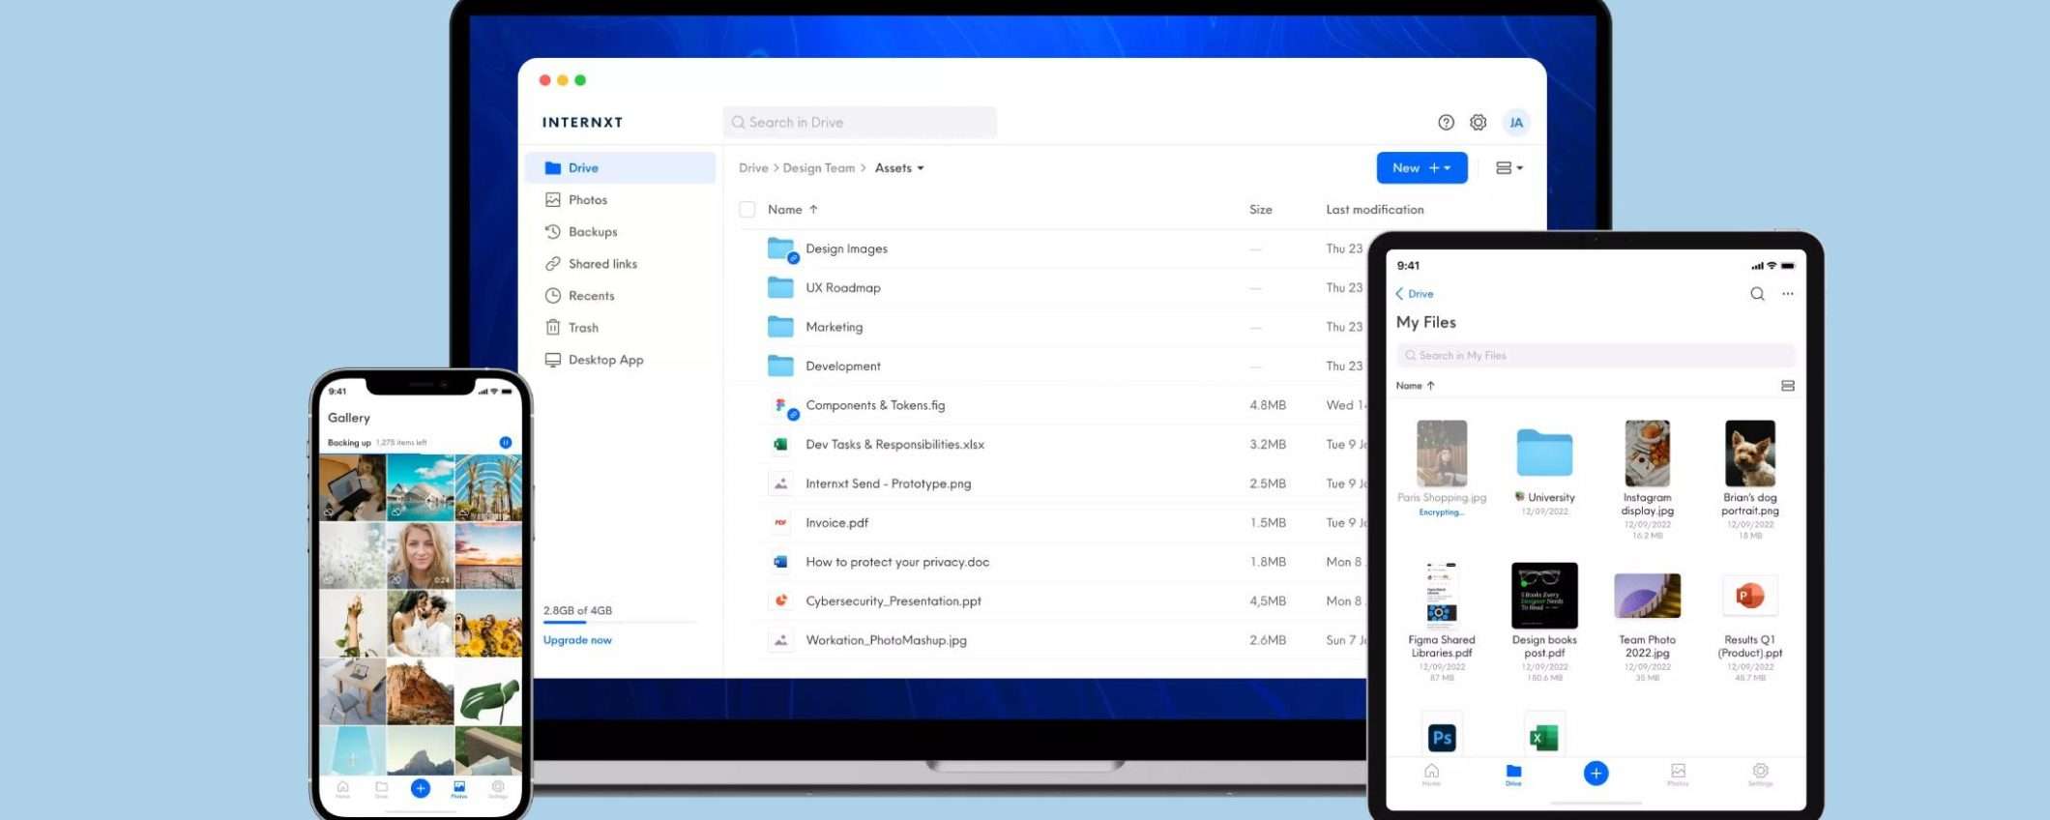Open the settings gear in the laptop header
The image size is (2050, 820).
pos(1478,123)
